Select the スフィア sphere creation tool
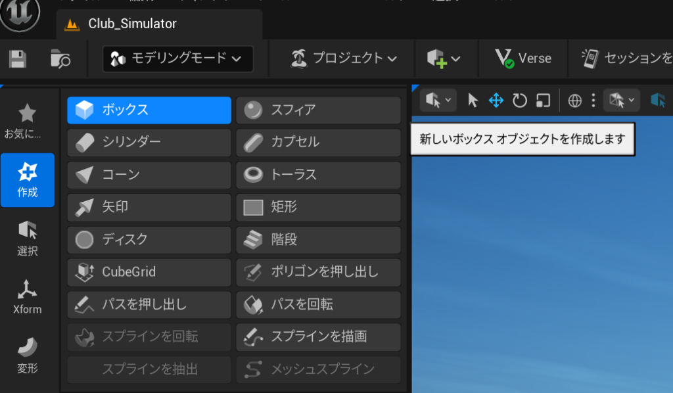Image resolution: width=673 pixels, height=393 pixels. 318,110
